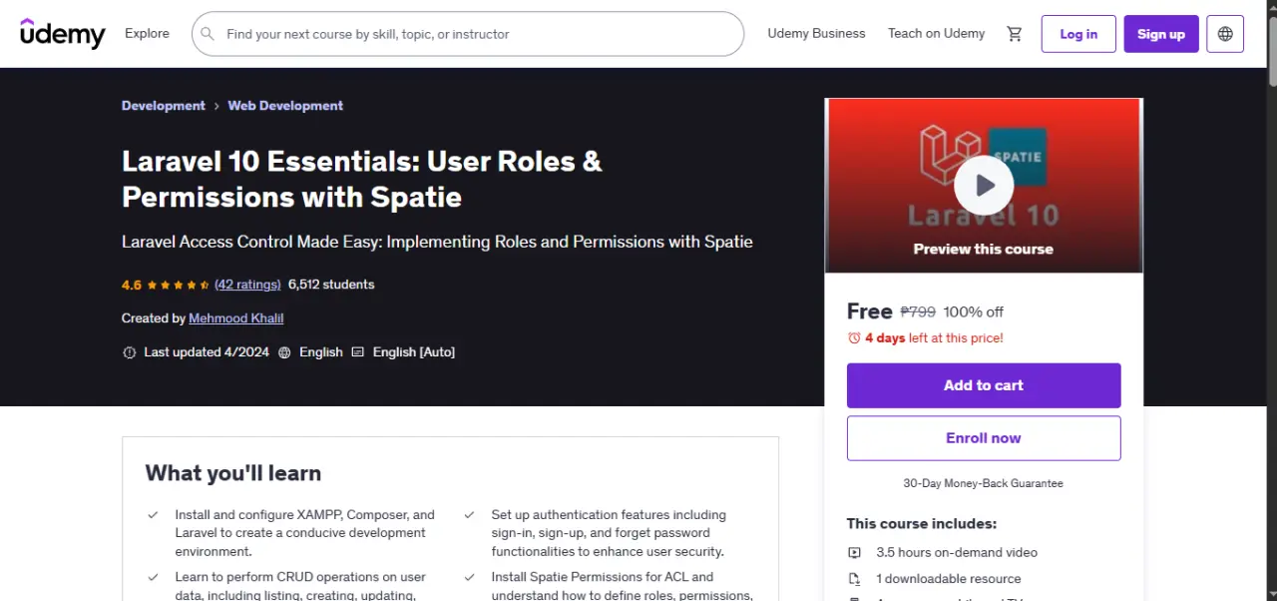
Task: Click the Sign up button
Action: [1161, 34]
